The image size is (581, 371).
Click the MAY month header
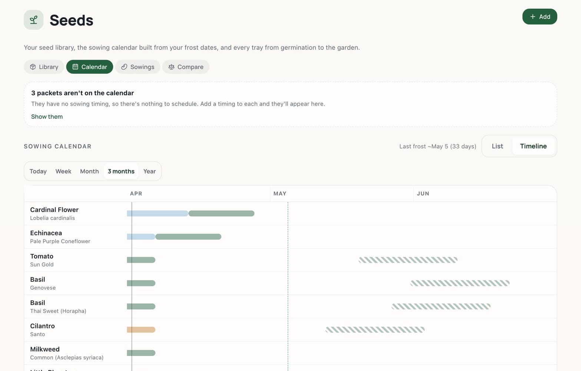pyautogui.click(x=280, y=194)
